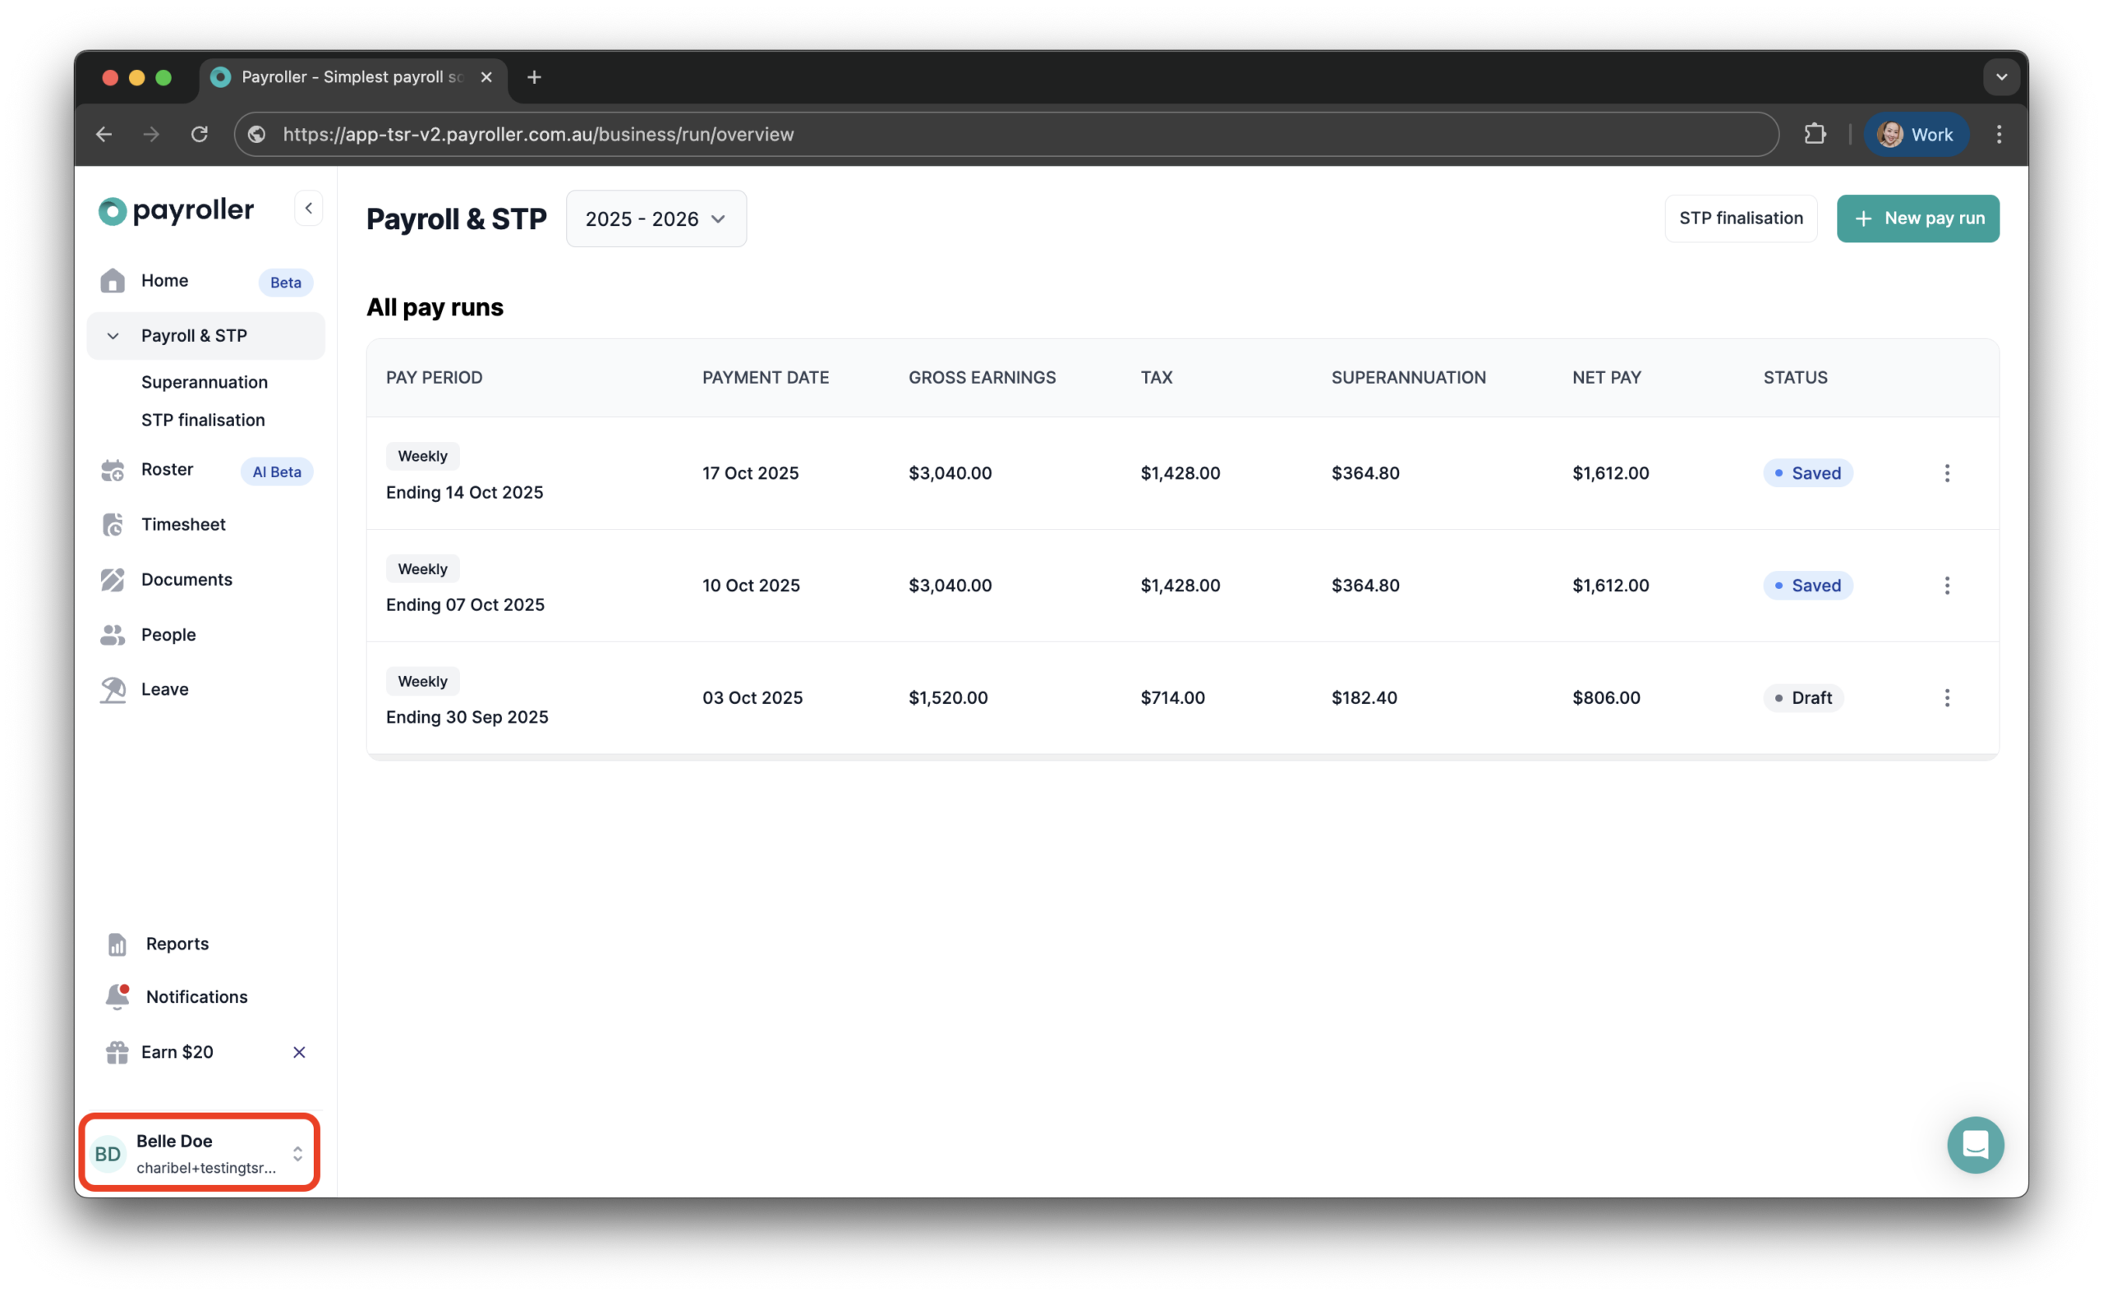Collapse the Payroll & STP section
2103x1296 pixels.
pyautogui.click(x=113, y=335)
